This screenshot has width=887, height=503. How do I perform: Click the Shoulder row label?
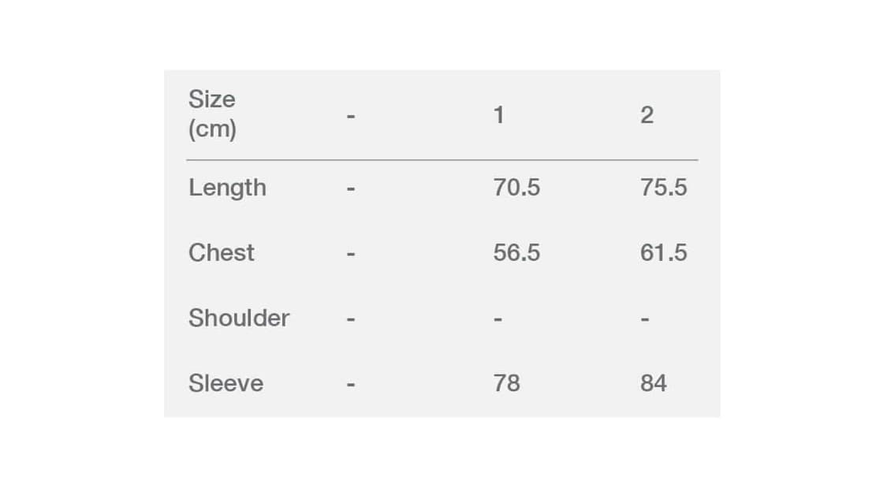click(239, 318)
